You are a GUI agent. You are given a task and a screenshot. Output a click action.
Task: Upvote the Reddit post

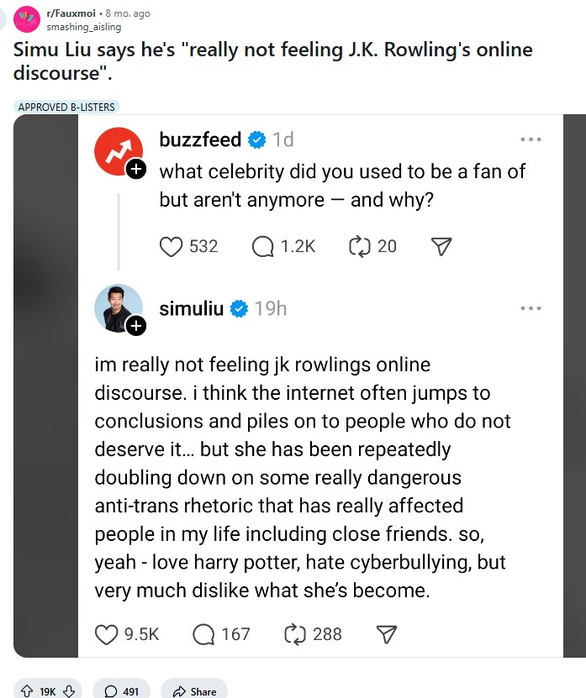pos(27,691)
